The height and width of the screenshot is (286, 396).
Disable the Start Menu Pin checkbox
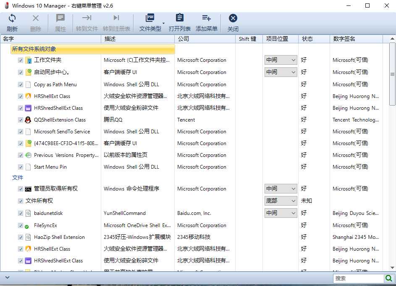(x=21, y=167)
